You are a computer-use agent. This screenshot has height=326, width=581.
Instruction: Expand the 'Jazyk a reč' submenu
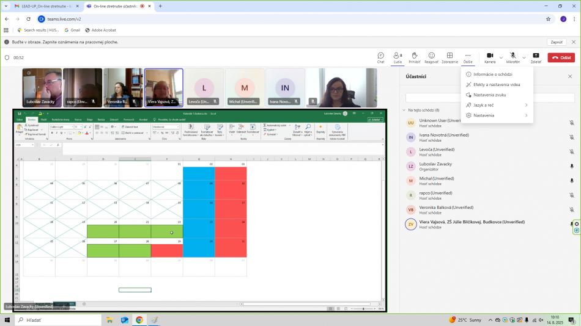pos(496,105)
